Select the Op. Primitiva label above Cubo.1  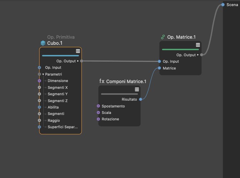pos(61,37)
